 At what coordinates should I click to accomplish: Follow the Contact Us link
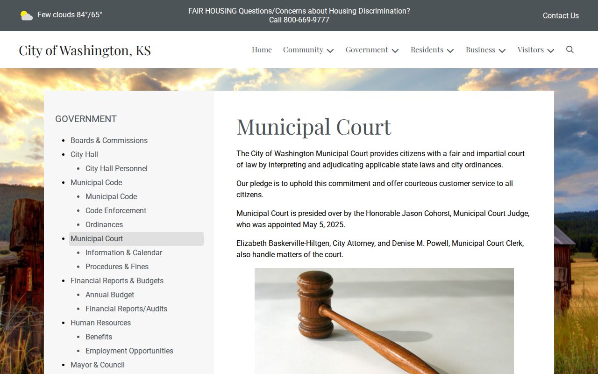[561, 15]
